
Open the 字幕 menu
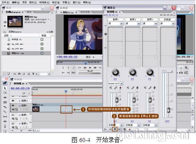coord(66,2)
